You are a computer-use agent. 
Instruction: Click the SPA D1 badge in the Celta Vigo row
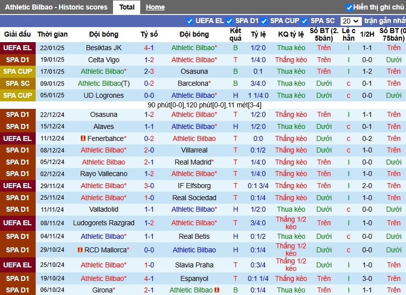tap(18, 60)
